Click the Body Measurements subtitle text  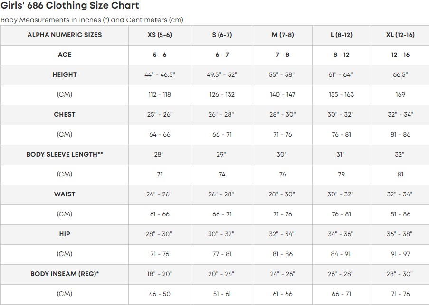tap(92, 20)
